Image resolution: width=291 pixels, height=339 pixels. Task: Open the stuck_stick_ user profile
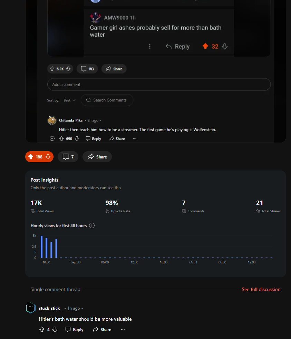(x=50, y=308)
